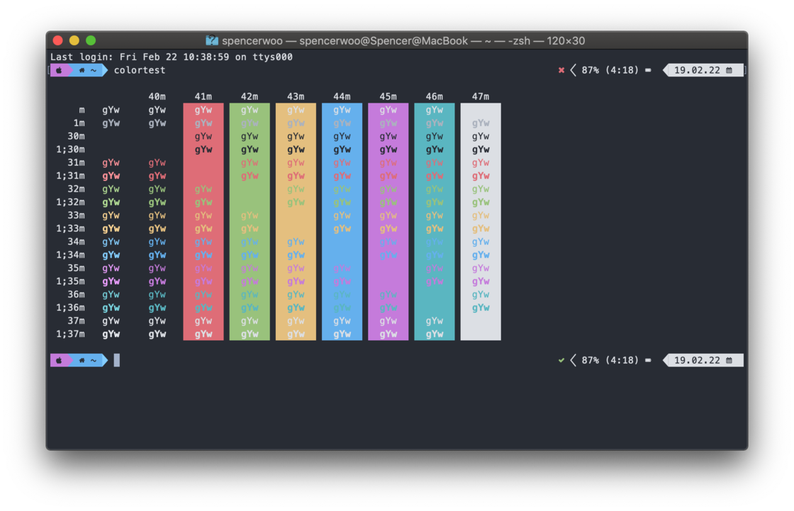The image size is (794, 511).
Task: Click the battery icon in the top status segment
Action: [647, 70]
